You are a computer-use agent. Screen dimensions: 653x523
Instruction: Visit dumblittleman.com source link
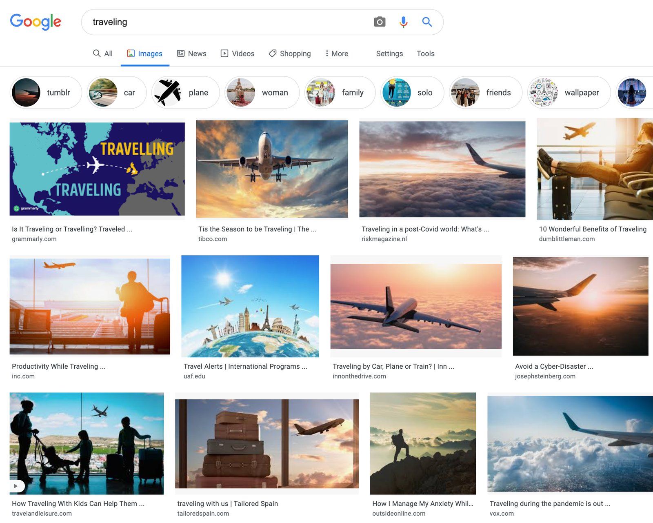[567, 239]
